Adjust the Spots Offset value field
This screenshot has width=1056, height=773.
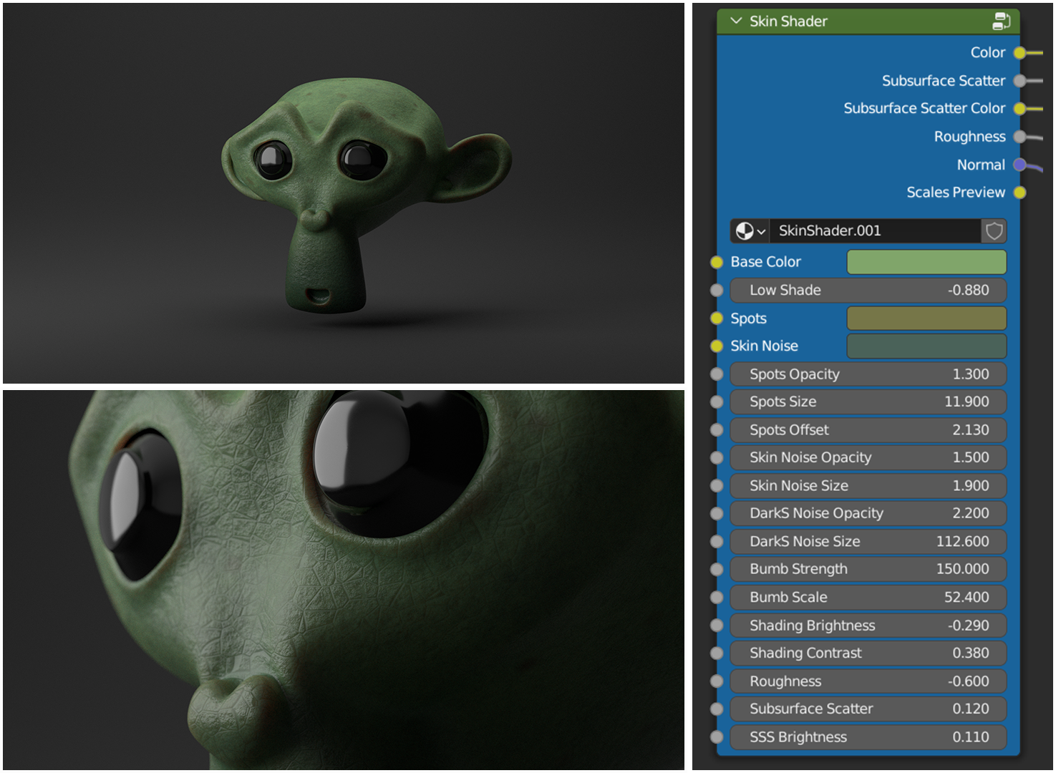pos(868,430)
